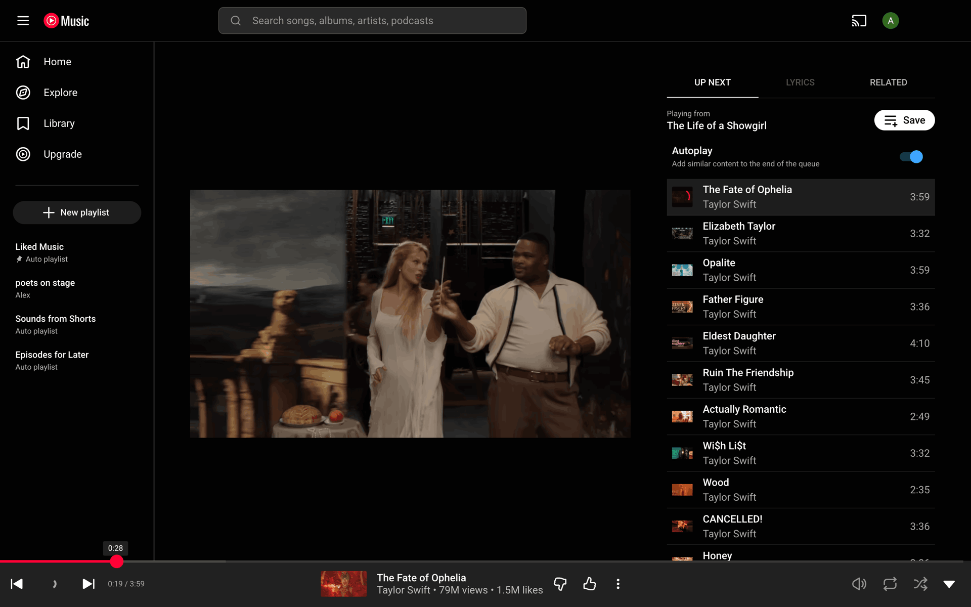Open the account avatar menu
971x607 pixels.
(890, 21)
